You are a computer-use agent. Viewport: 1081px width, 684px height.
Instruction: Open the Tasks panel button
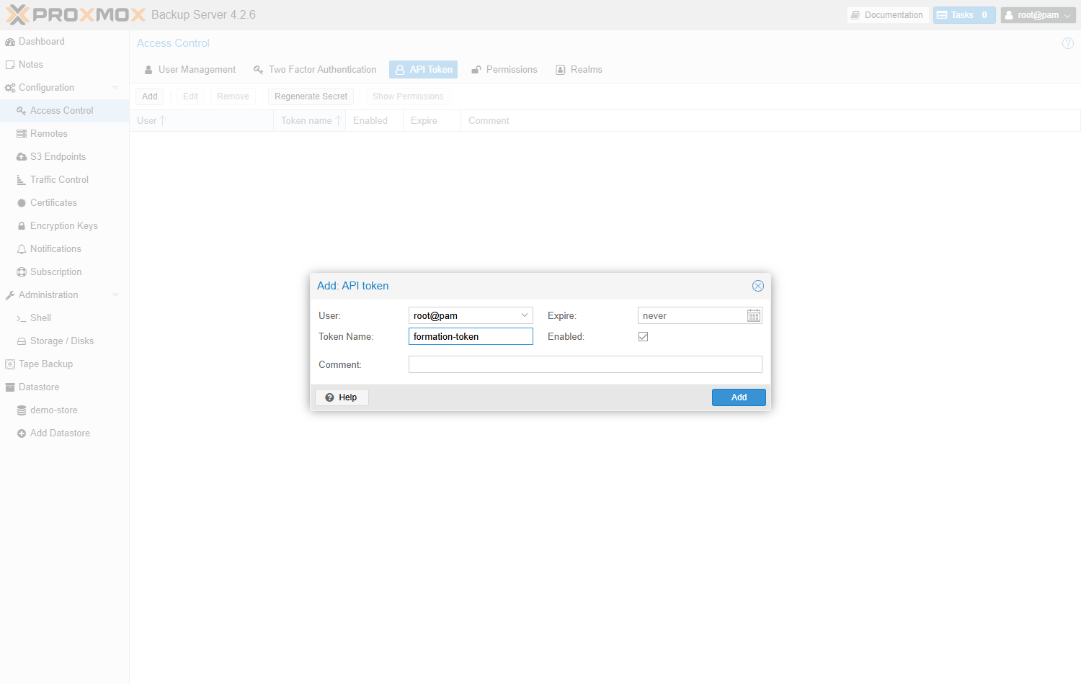coord(964,15)
